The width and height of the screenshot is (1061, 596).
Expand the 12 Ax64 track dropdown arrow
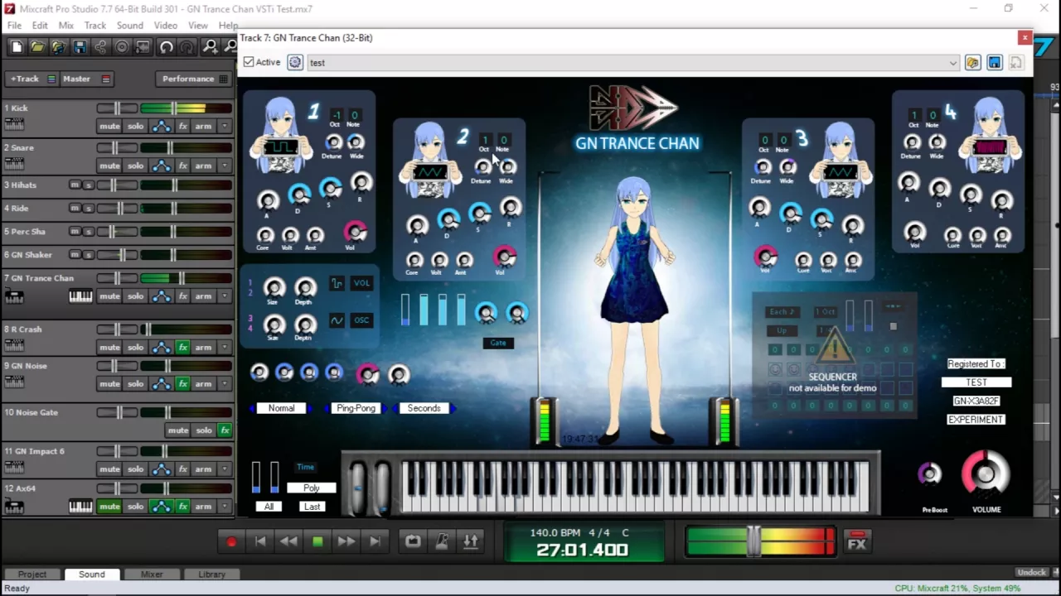[225, 506]
